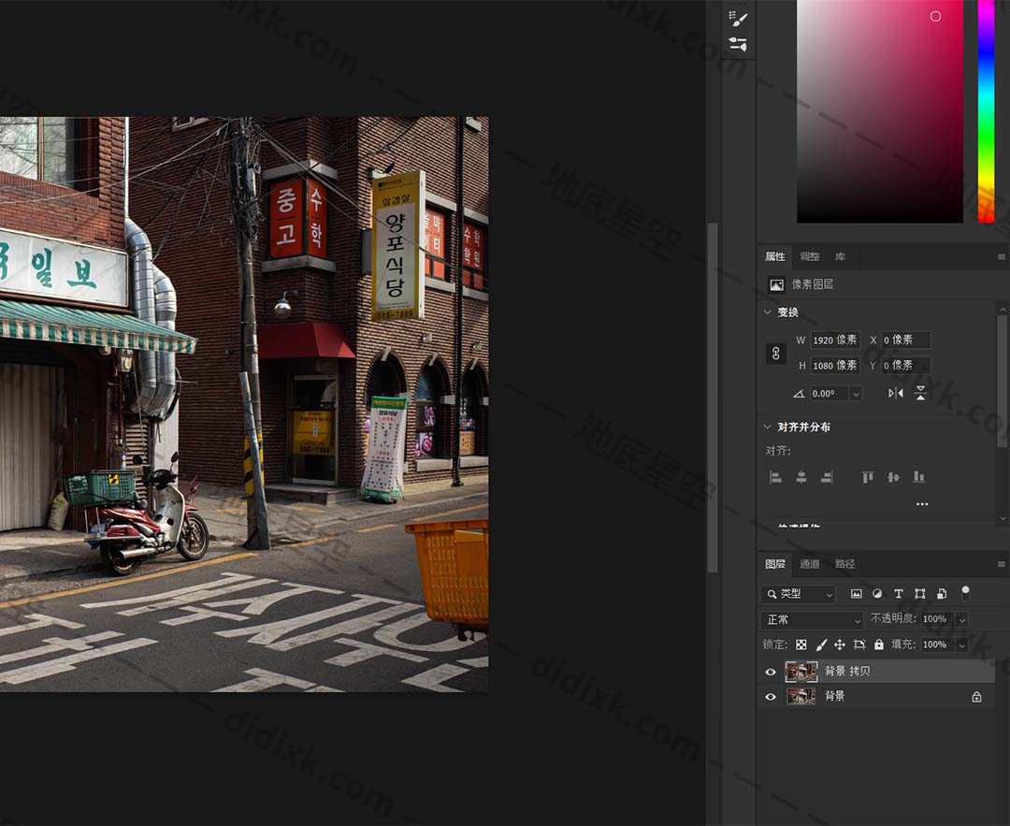Filter layers by shape layers icon
Viewport: 1010px width, 826px height.
click(x=920, y=594)
